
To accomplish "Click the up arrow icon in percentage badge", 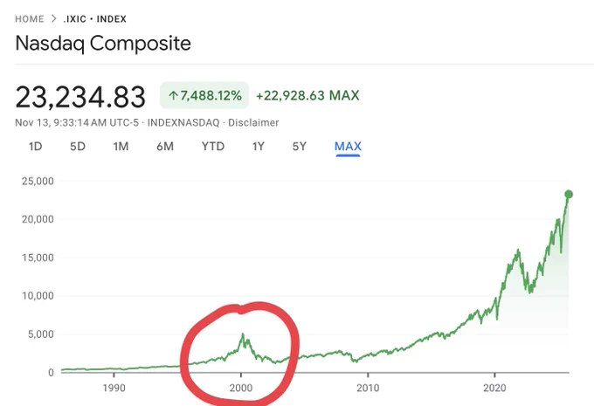I will click(x=173, y=95).
